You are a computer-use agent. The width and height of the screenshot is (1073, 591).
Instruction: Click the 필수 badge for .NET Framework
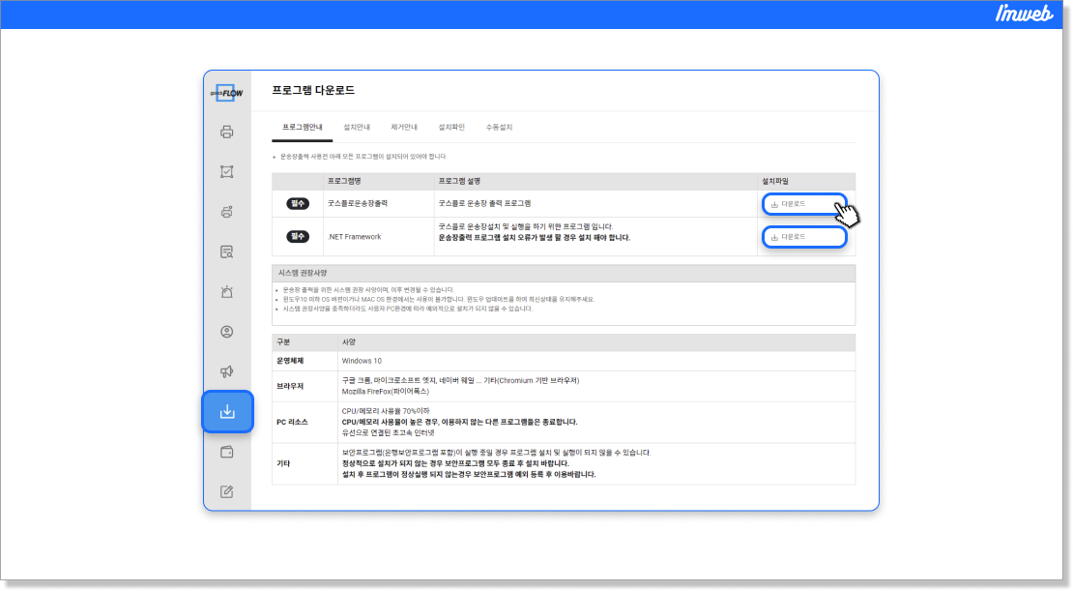click(298, 236)
